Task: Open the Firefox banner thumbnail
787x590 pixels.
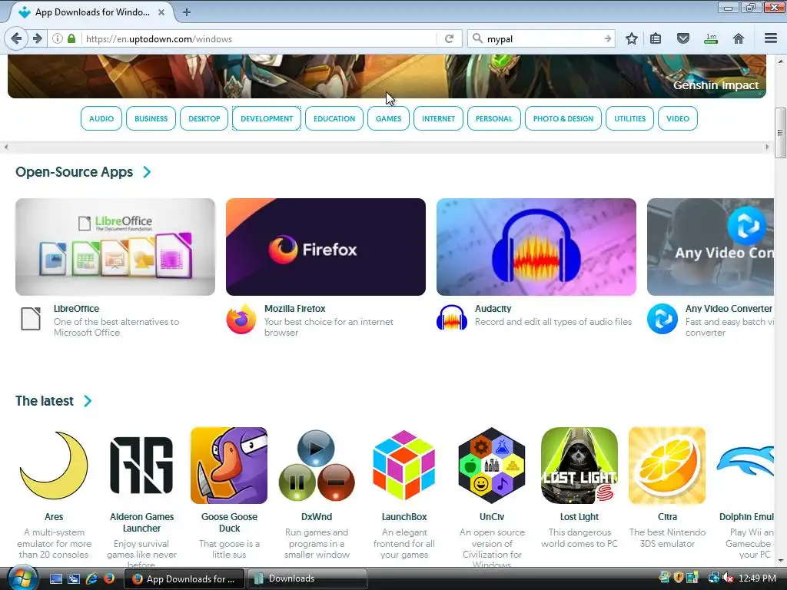Action: [326, 247]
